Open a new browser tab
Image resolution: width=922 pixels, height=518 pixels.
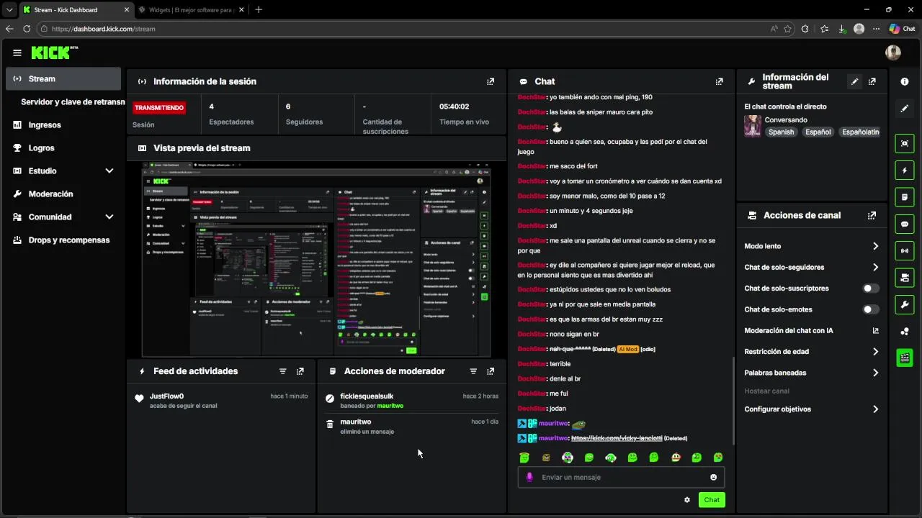[x=259, y=10]
